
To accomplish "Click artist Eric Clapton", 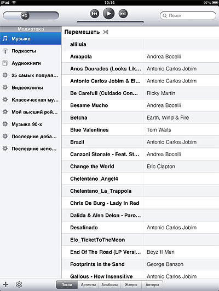I will click(161, 167).
